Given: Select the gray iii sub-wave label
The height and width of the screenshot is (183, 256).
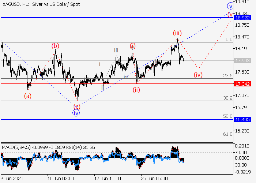Looking at the screenshot, I should tap(116, 50).
